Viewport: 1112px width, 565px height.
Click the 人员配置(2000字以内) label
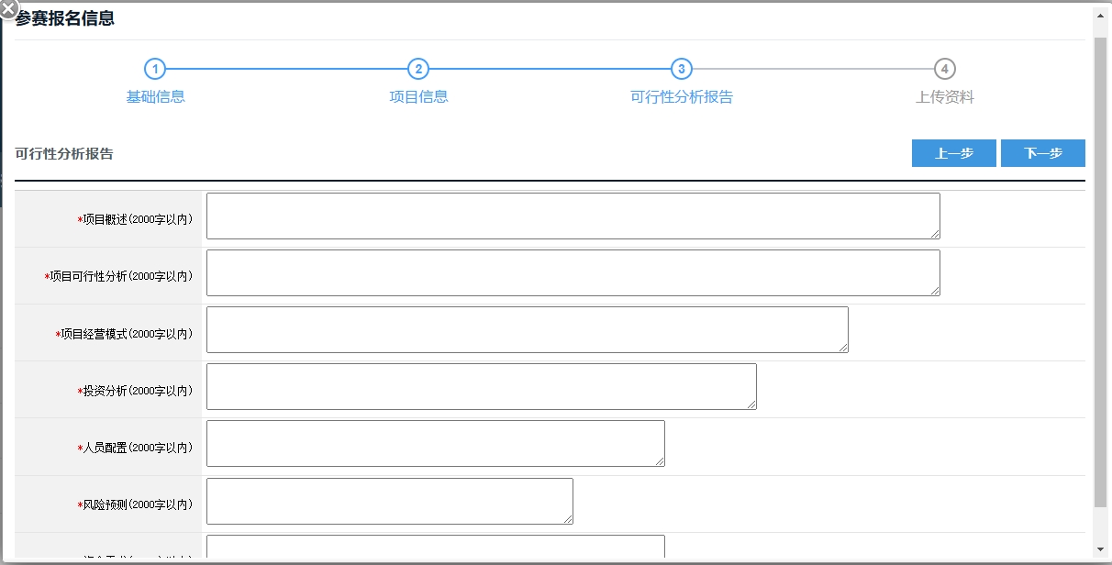point(135,448)
